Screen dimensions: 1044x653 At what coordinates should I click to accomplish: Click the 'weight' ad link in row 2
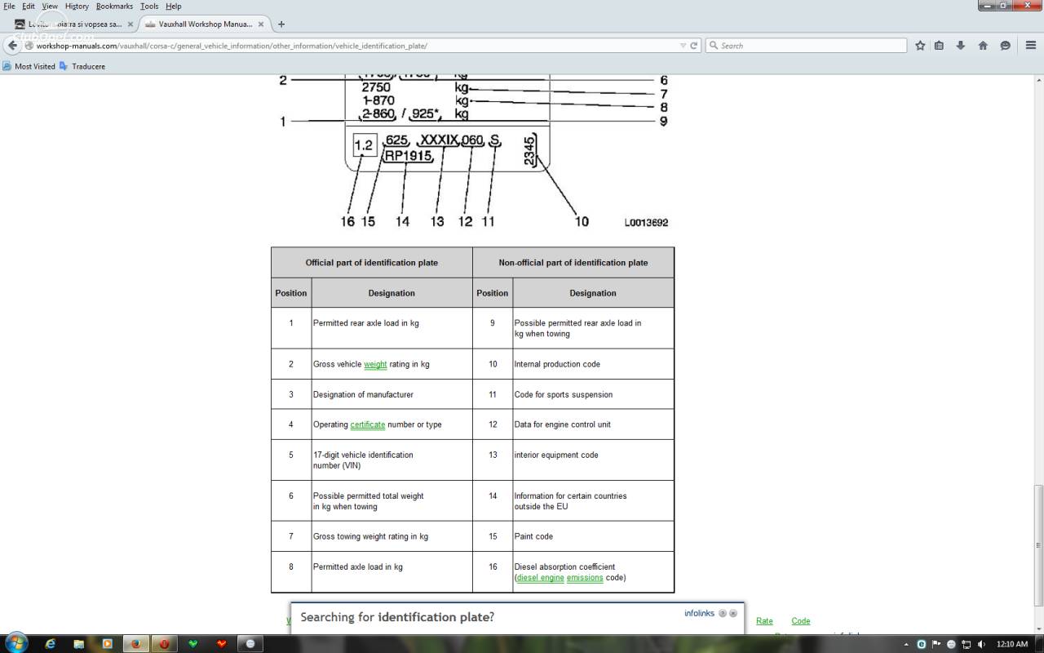[x=375, y=365]
